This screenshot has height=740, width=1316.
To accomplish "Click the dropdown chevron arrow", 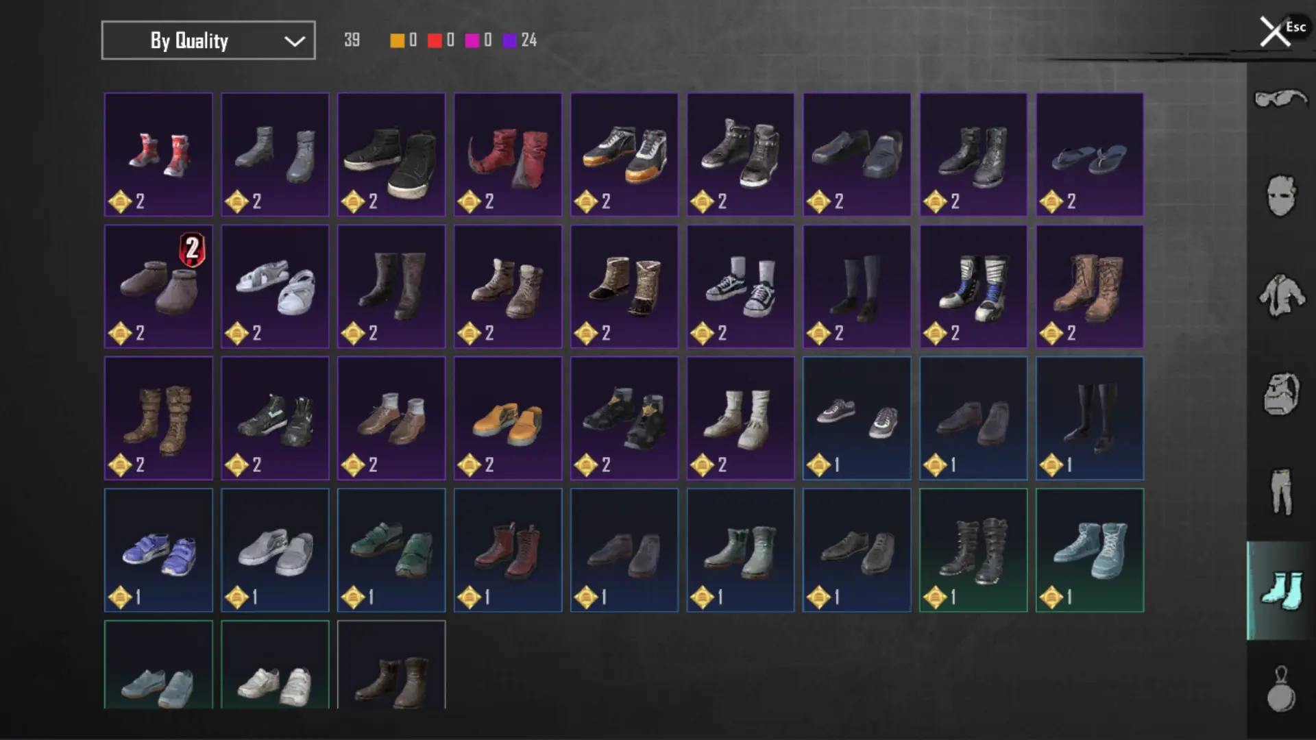I will [295, 41].
